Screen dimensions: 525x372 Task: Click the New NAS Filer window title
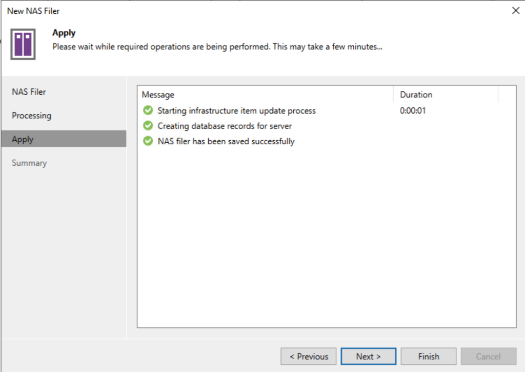click(x=33, y=11)
